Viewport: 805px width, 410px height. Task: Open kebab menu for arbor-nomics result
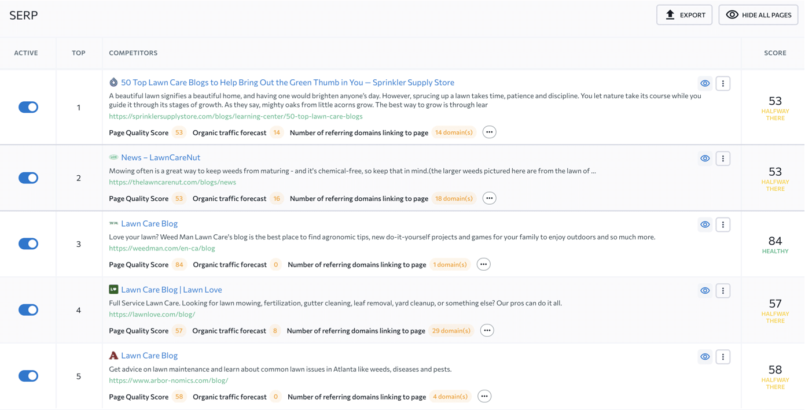tap(723, 357)
